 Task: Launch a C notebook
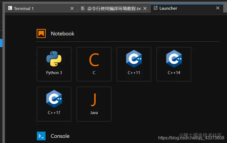point(94,64)
